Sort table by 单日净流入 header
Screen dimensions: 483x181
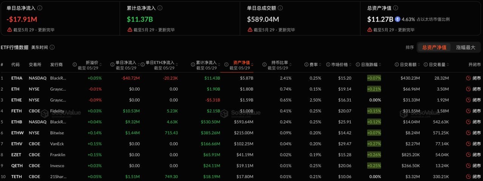tap(126, 62)
